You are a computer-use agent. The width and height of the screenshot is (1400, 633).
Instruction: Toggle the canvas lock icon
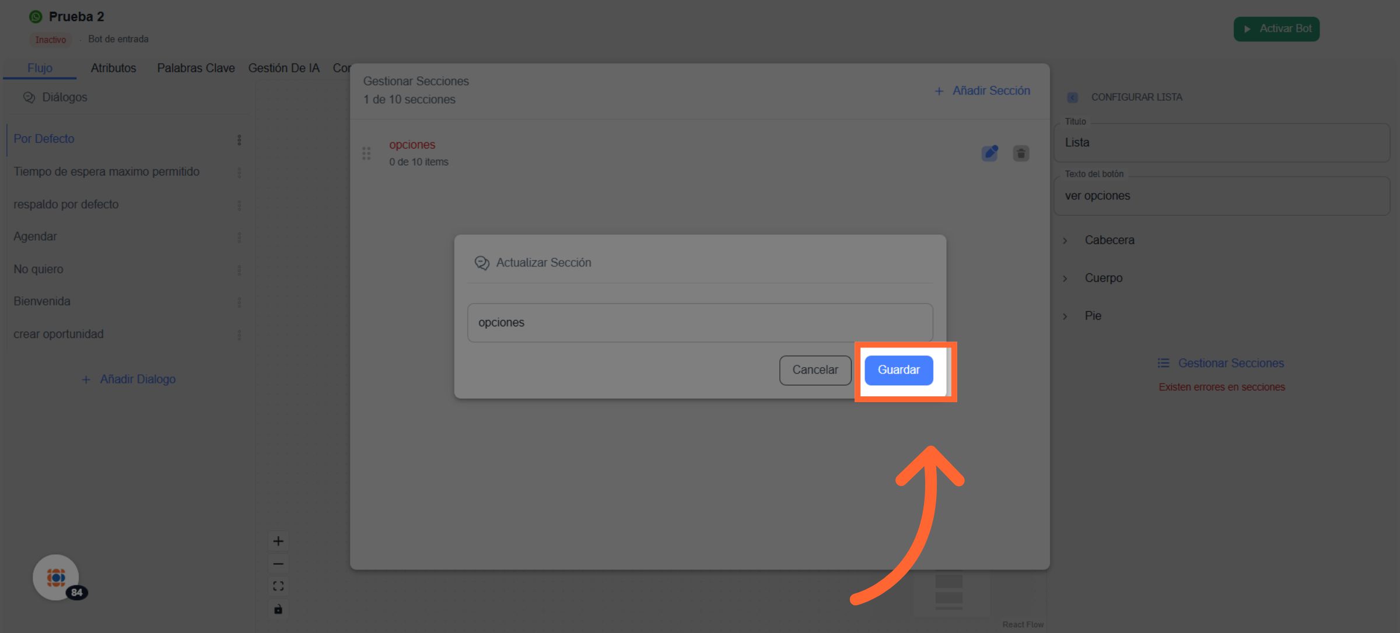pos(278,609)
